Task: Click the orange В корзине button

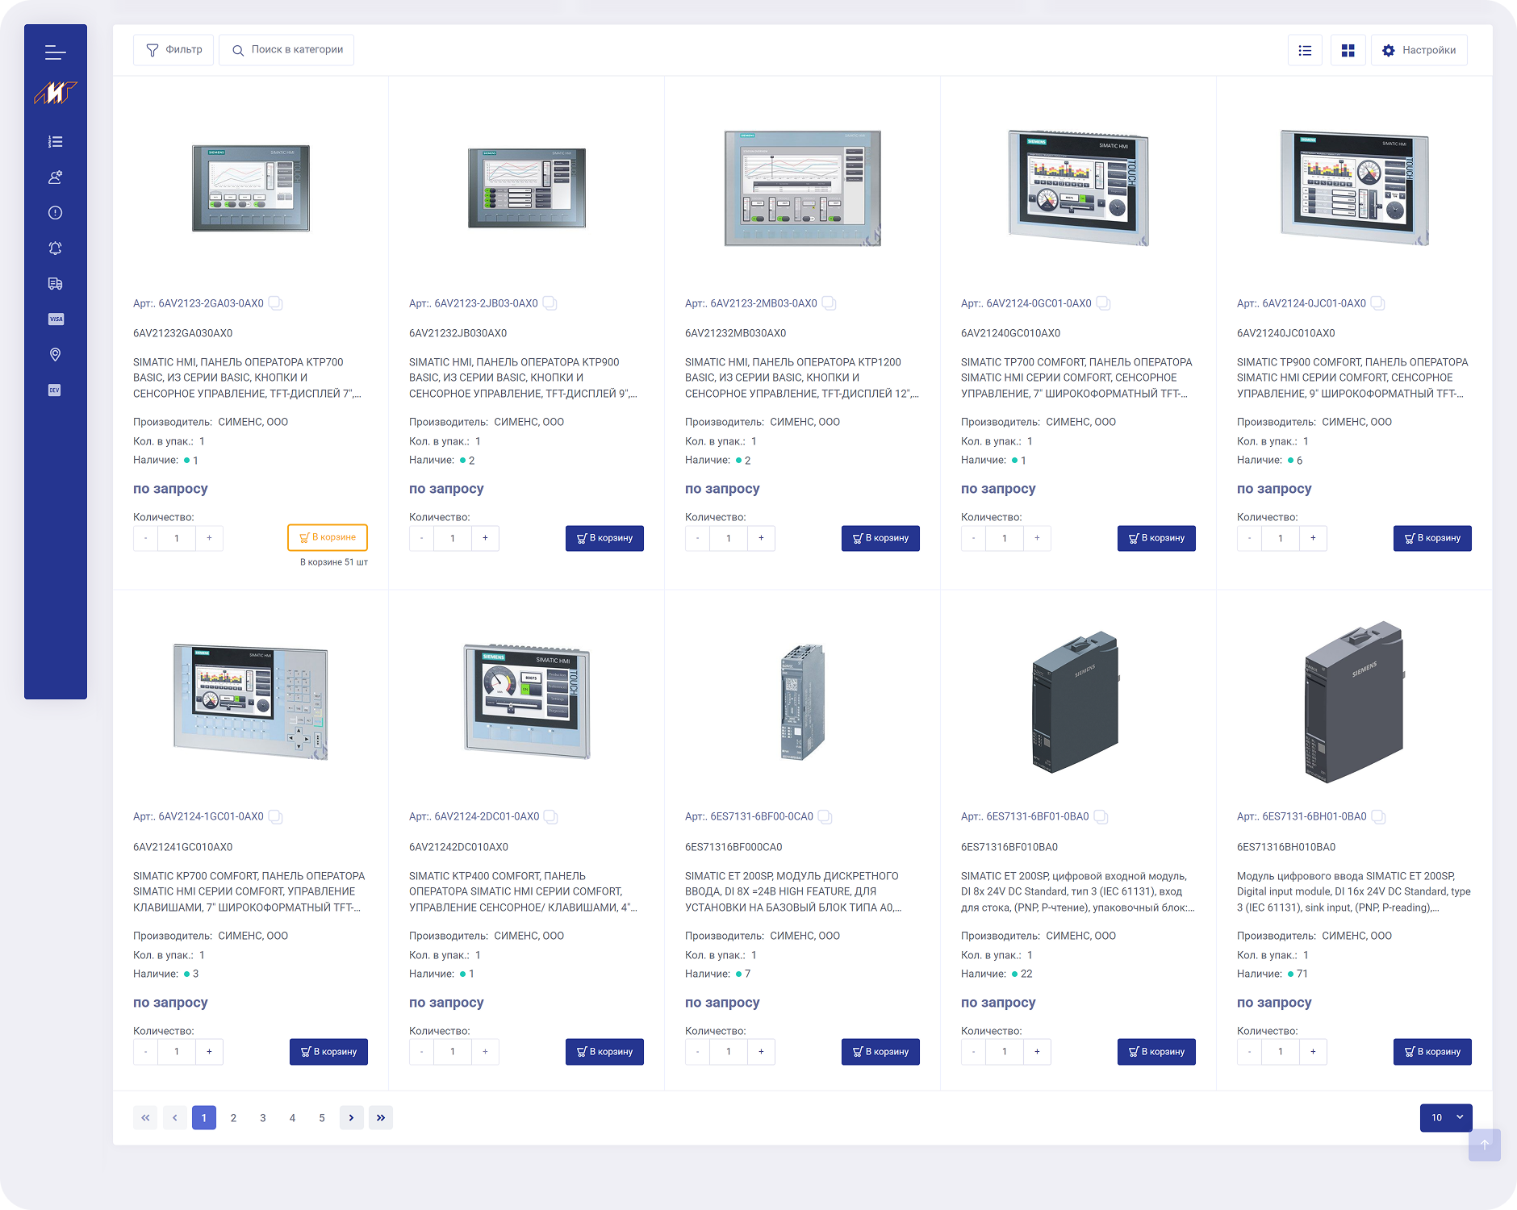Action: [328, 537]
